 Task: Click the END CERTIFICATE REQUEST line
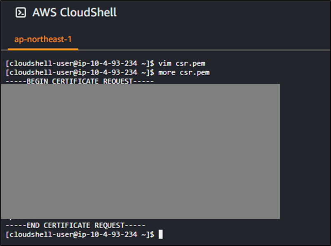(x=75, y=225)
